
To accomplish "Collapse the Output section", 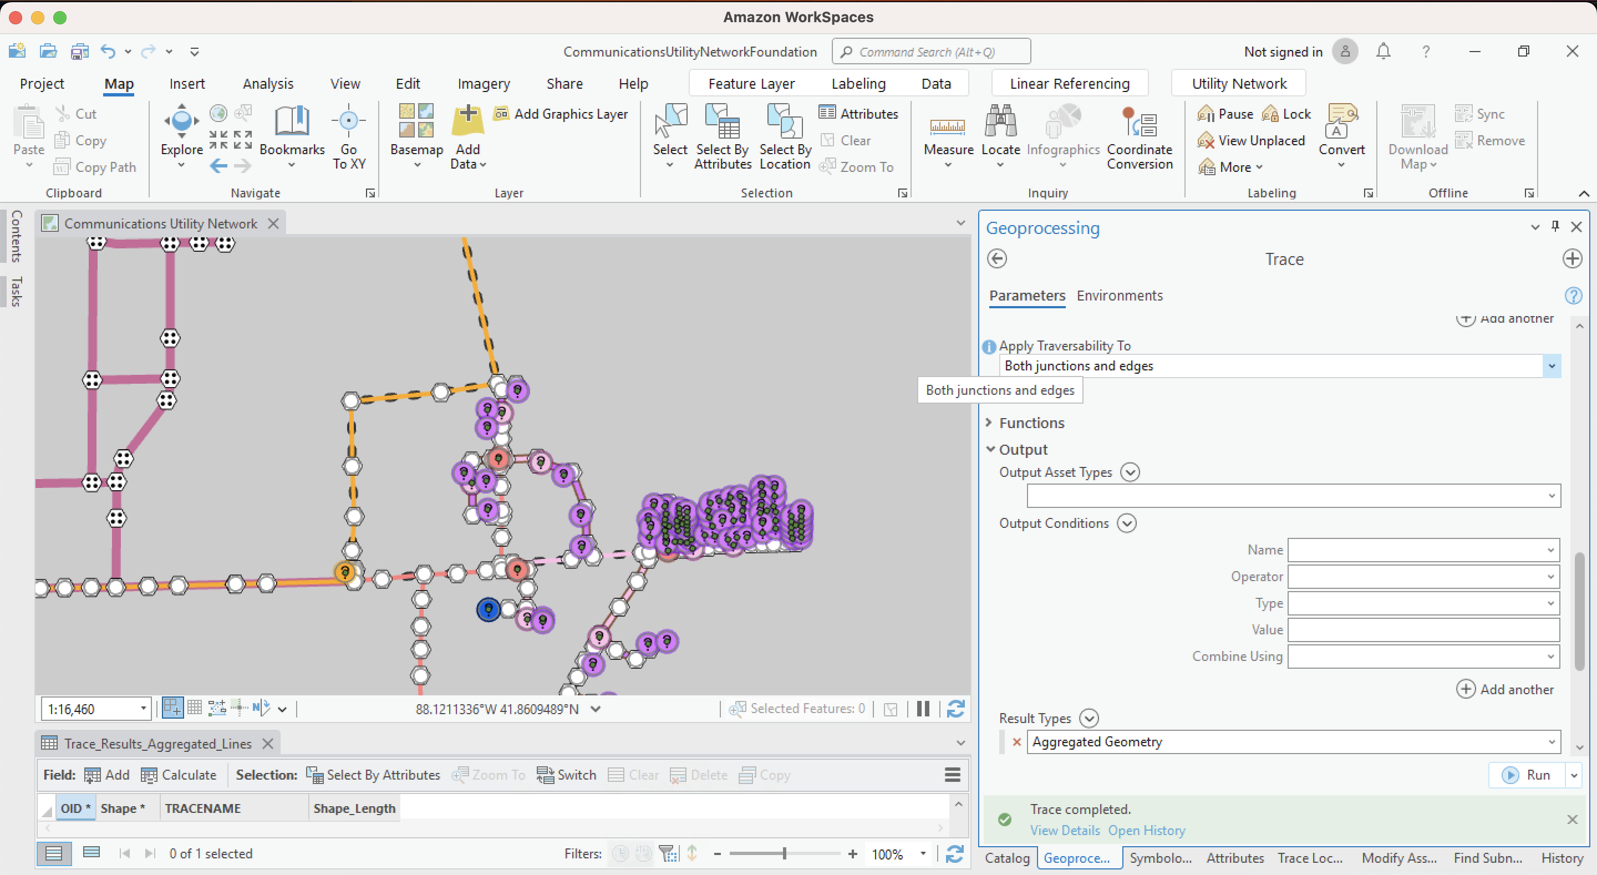I will coord(990,449).
